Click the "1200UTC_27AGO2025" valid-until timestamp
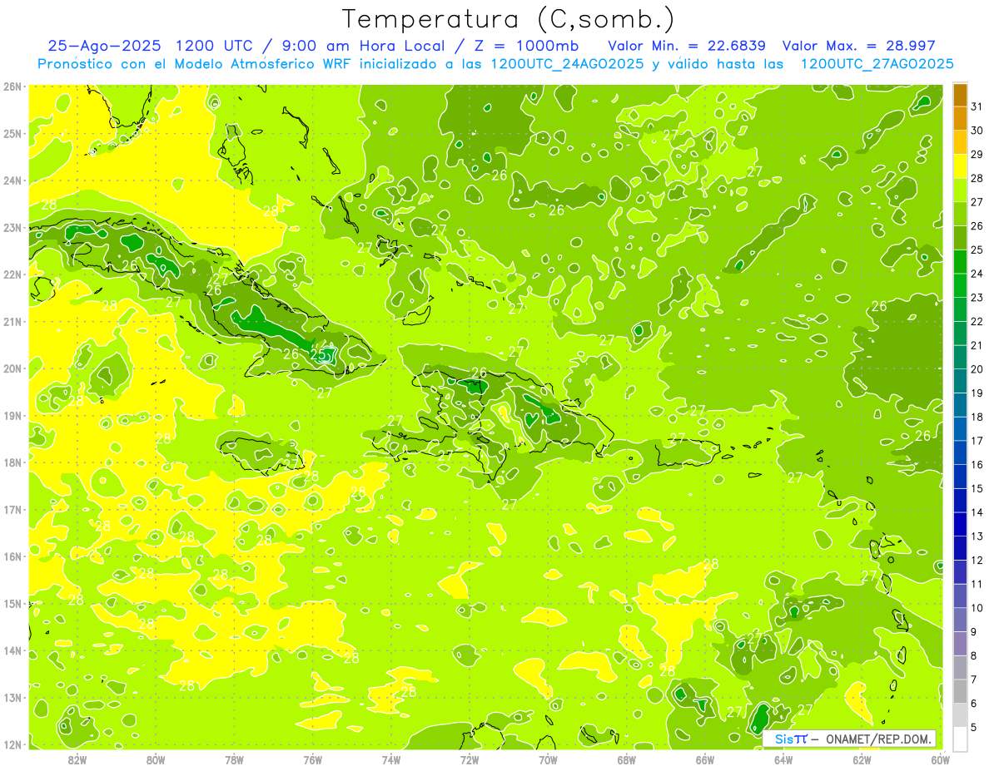The height and width of the screenshot is (771, 999). point(877,64)
